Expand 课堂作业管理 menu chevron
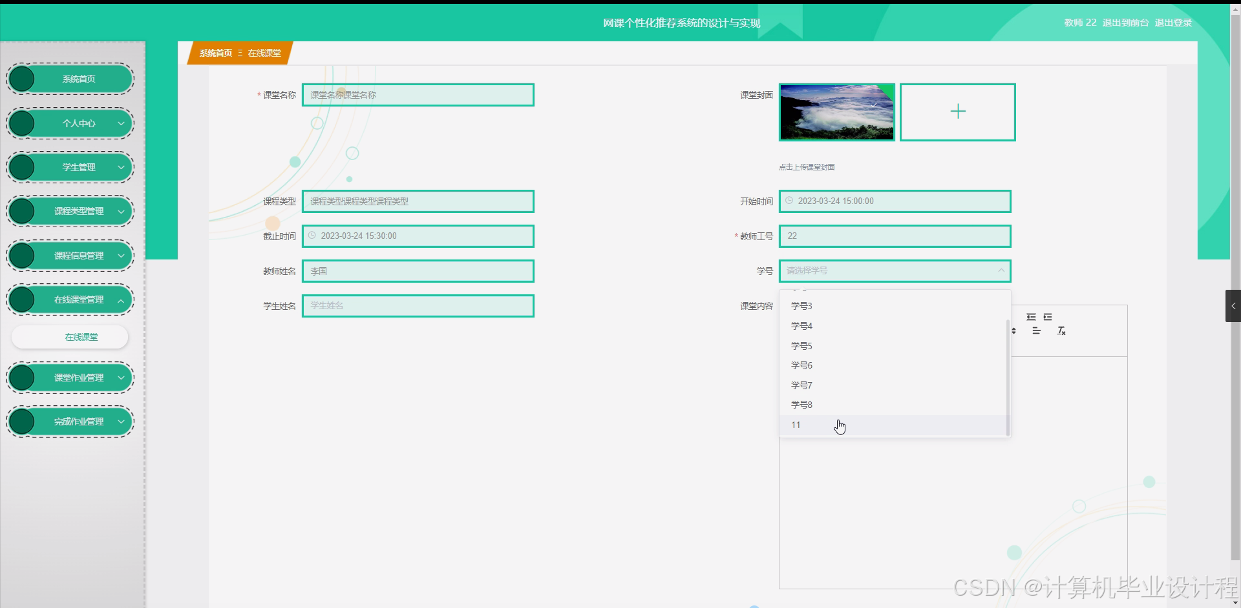Viewport: 1241px width, 608px height. pyautogui.click(x=121, y=378)
